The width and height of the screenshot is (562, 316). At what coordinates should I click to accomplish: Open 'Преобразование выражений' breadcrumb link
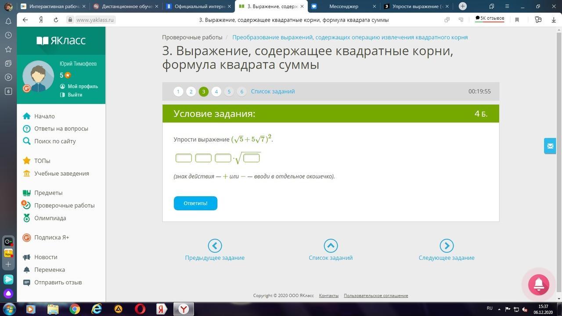(x=350, y=37)
